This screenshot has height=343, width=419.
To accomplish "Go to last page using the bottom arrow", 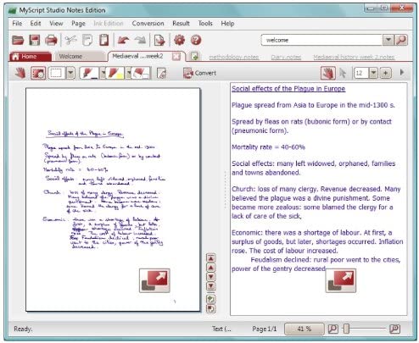I will (211, 286).
